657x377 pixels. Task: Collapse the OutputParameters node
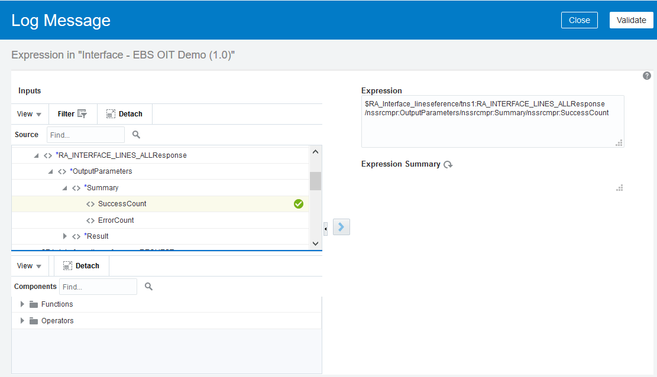[50, 171]
